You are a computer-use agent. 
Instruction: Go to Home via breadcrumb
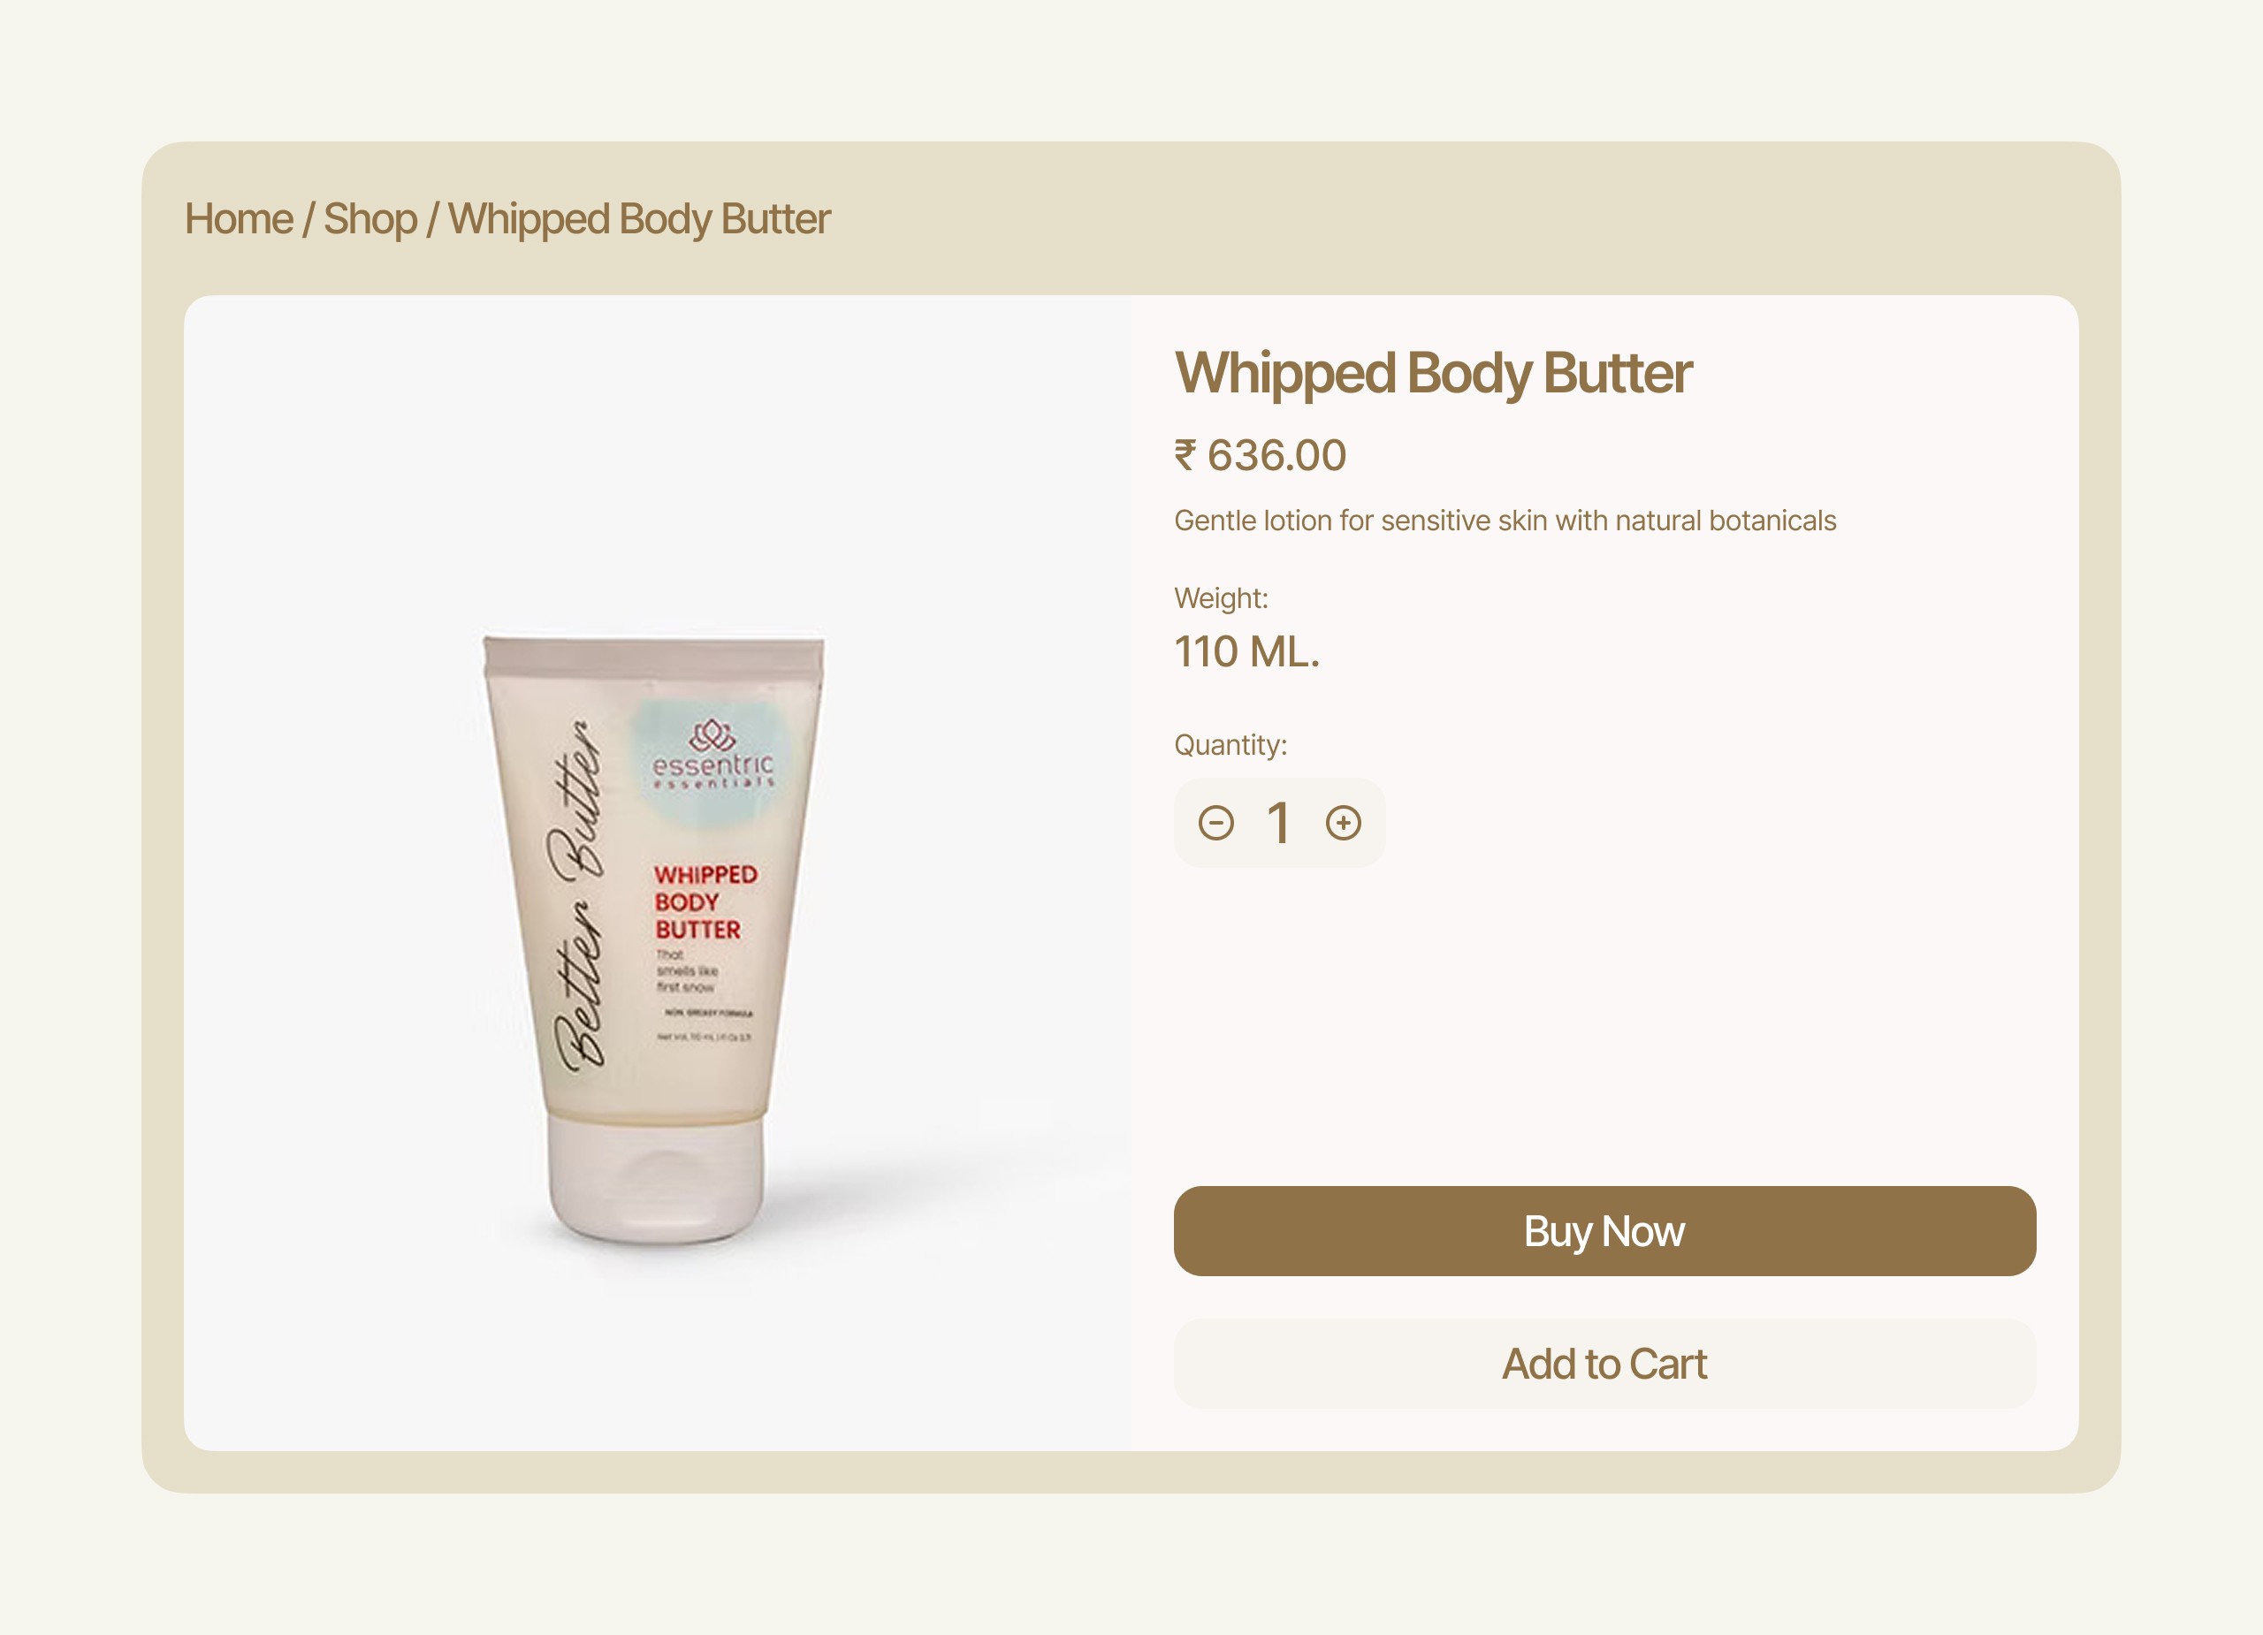(239, 218)
